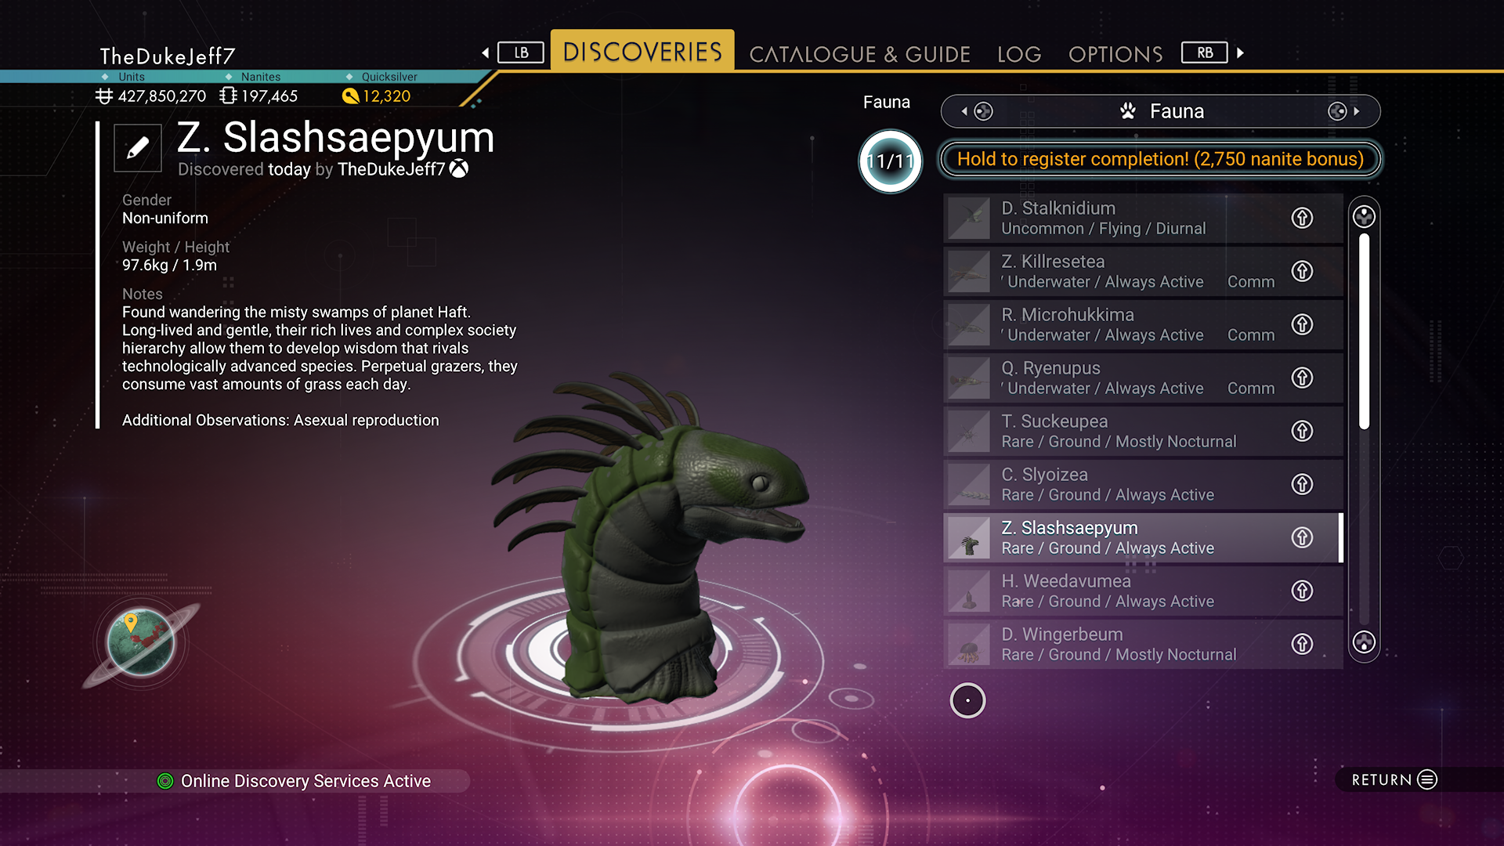This screenshot has height=846, width=1504.
Task: Hold to register completion nanite bonus button
Action: (x=1160, y=159)
